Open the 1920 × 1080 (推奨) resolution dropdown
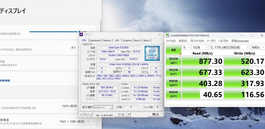Viewport: 265px width, 129px height. pos(74,122)
